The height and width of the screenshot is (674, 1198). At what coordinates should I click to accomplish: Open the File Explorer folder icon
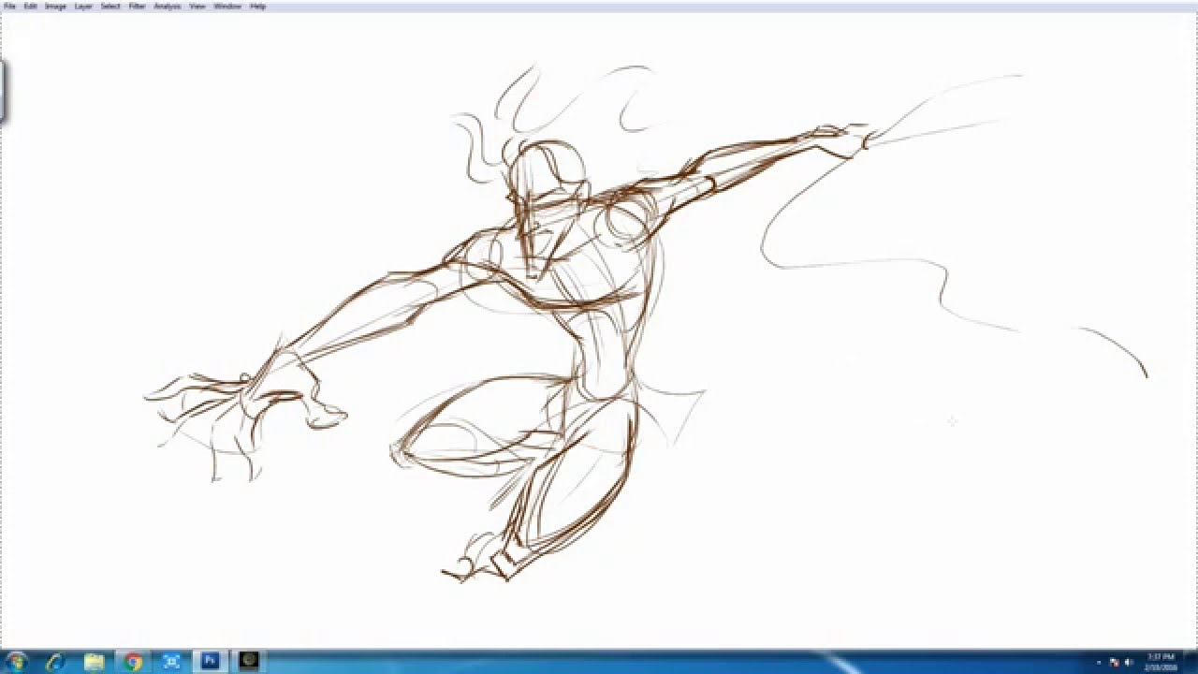(94, 662)
